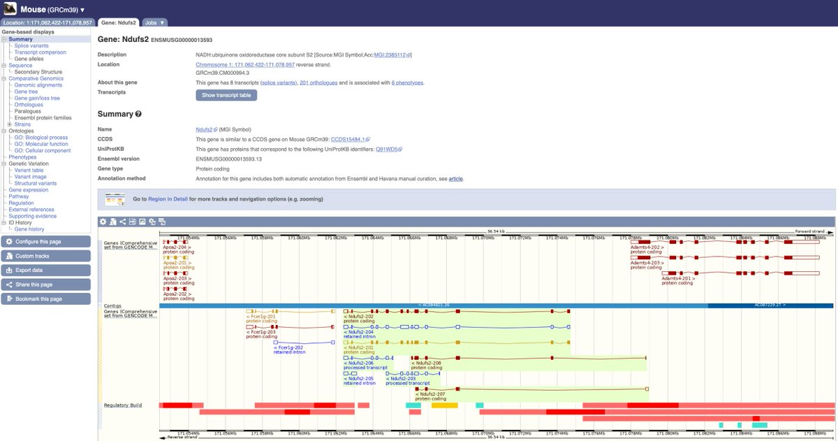Click the yellow regulatory feature block
The image size is (838, 441).
point(445,405)
